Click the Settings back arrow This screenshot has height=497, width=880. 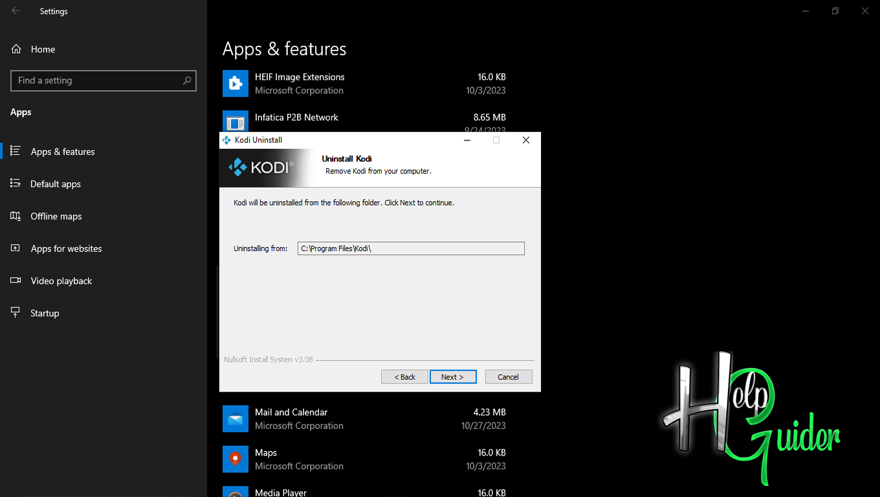(x=16, y=11)
